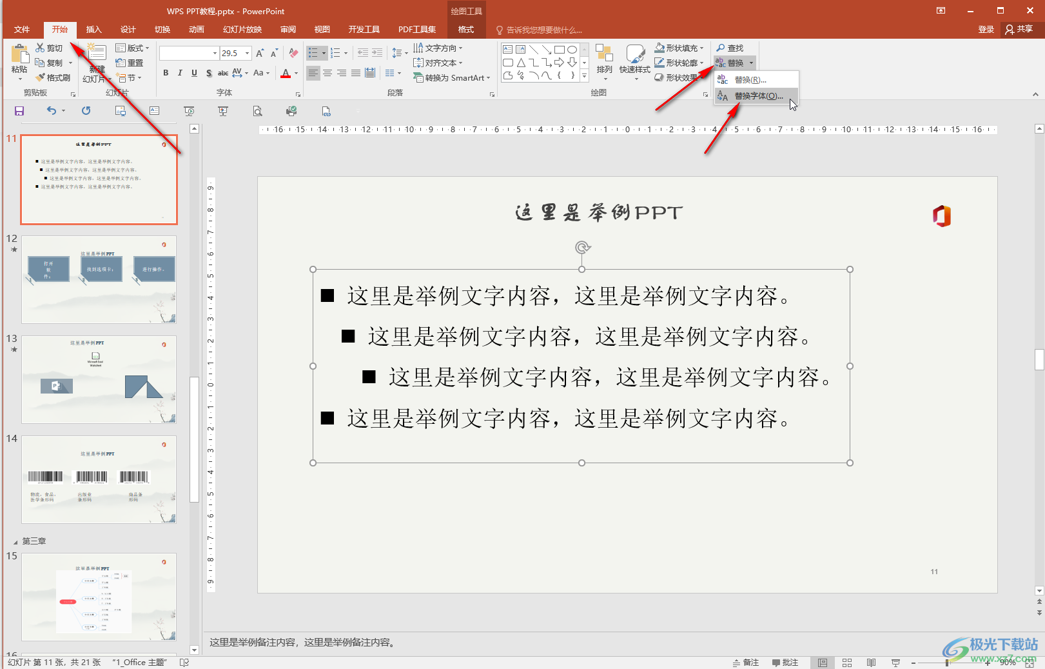Click the decrease indent icon
1045x669 pixels.
click(363, 53)
